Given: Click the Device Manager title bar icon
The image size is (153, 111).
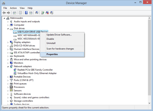Looking at the screenshot, I should [x=4, y=3].
